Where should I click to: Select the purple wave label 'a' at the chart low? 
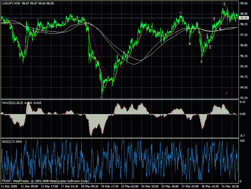tap(101, 97)
